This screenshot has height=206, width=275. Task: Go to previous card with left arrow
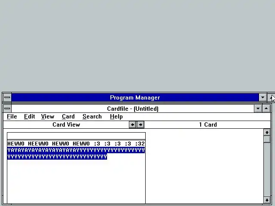point(133,125)
